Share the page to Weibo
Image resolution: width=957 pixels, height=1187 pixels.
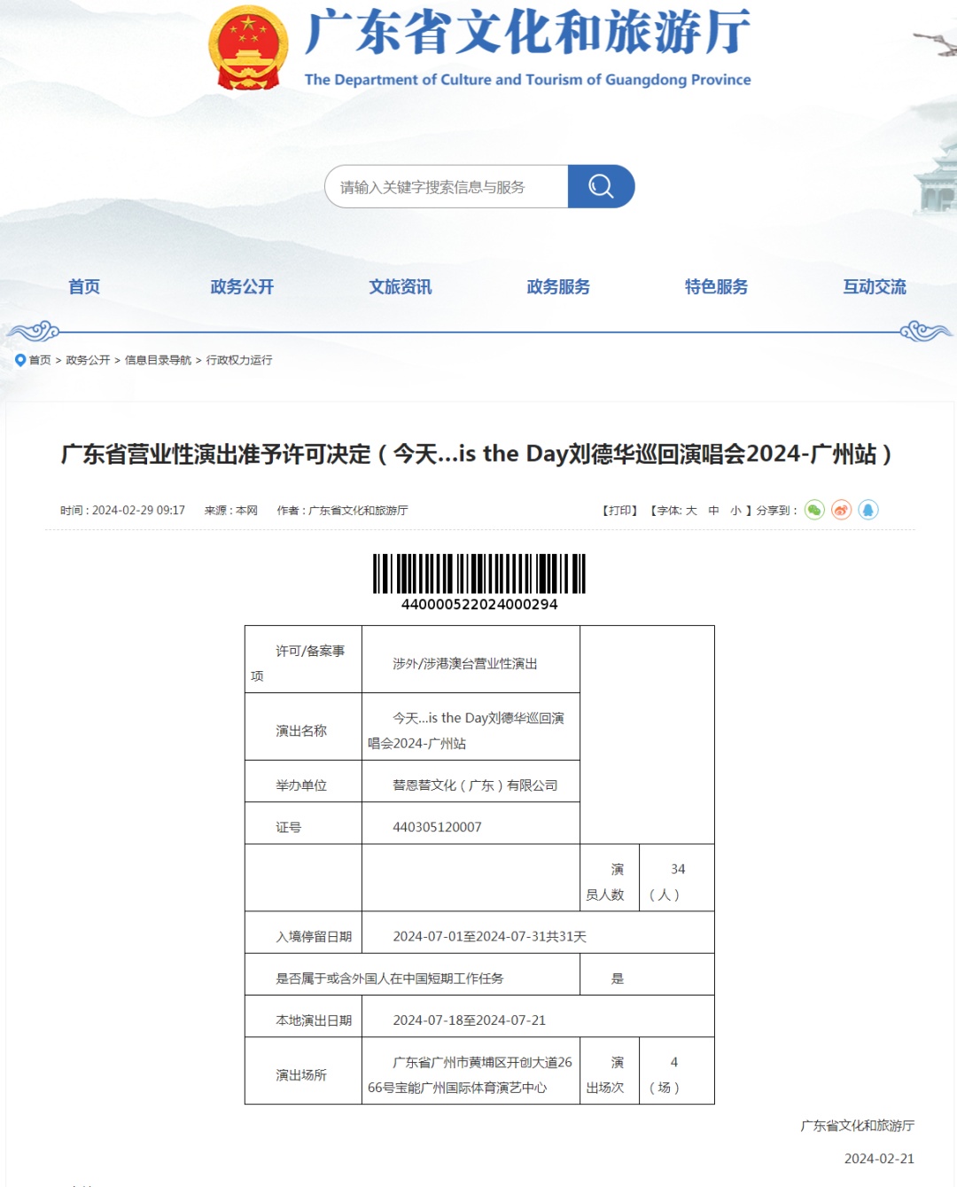841,510
